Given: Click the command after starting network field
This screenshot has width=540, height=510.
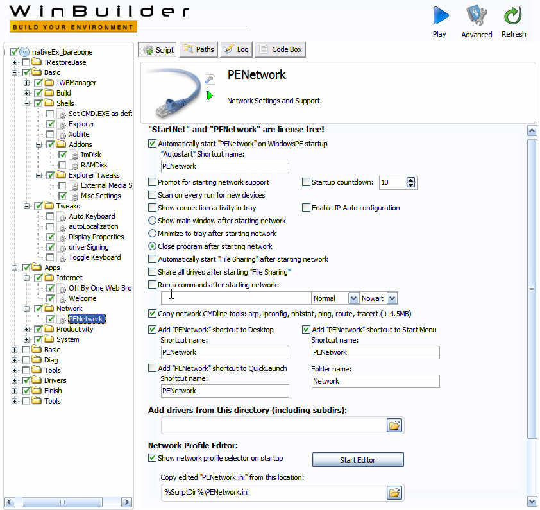Looking at the screenshot, I should 236,298.
